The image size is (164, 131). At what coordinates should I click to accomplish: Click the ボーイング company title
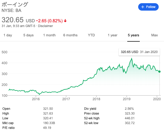coord(15,5)
